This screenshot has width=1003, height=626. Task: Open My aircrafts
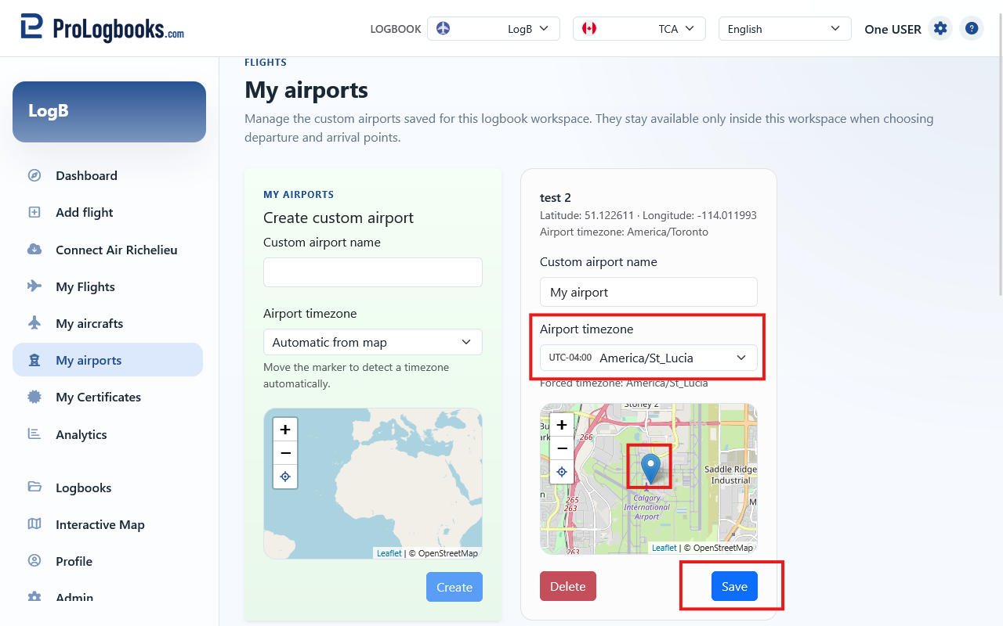(108, 323)
